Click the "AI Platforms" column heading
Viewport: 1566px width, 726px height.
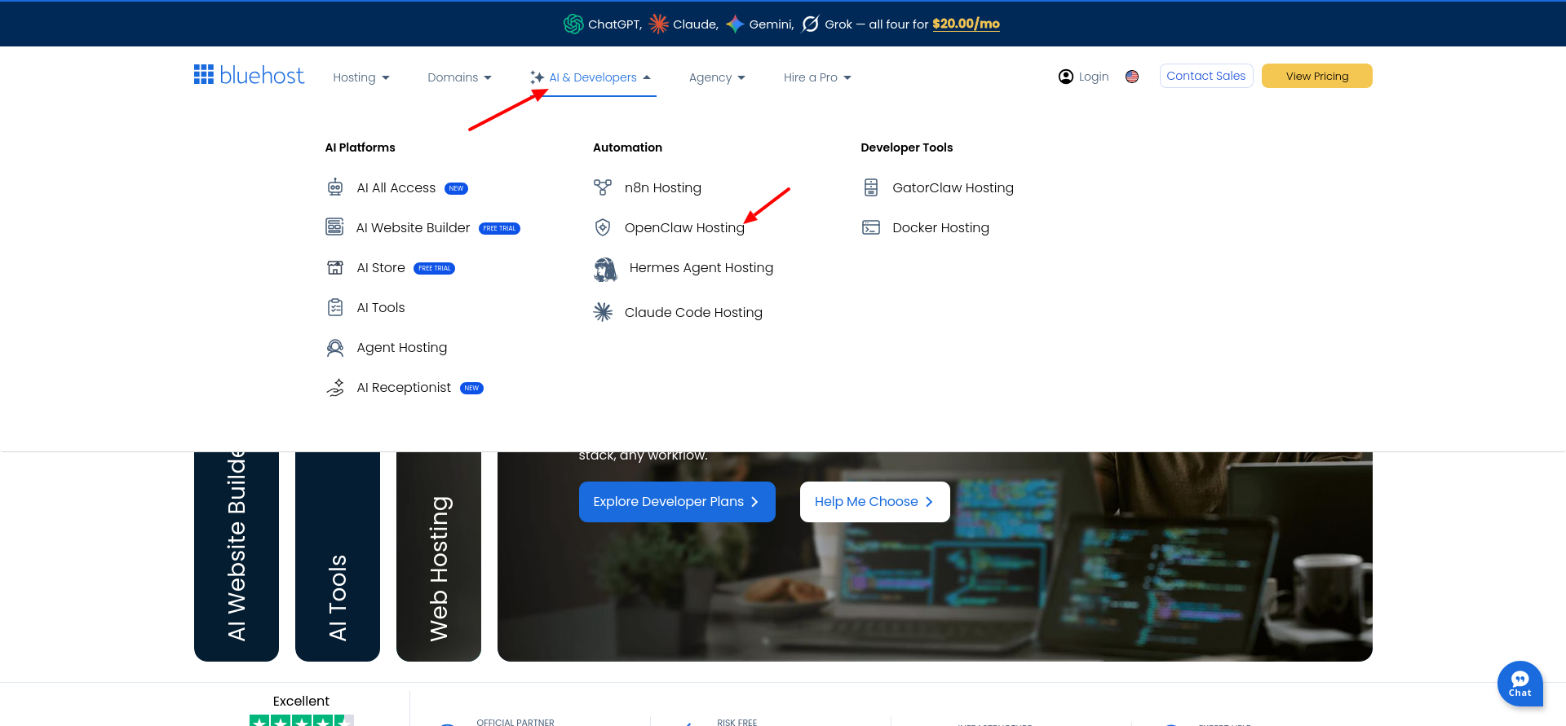(360, 147)
